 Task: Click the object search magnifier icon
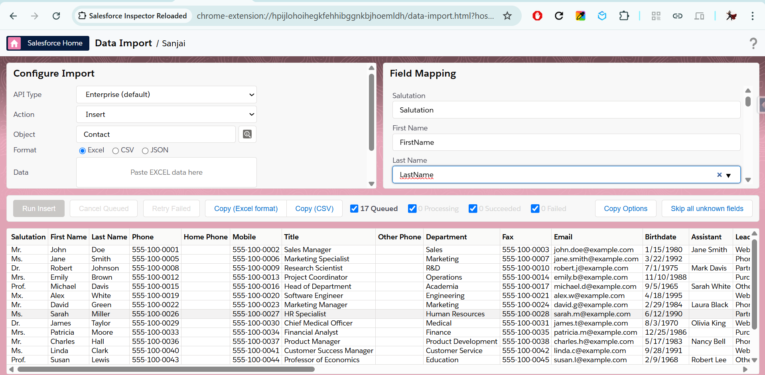(x=247, y=134)
